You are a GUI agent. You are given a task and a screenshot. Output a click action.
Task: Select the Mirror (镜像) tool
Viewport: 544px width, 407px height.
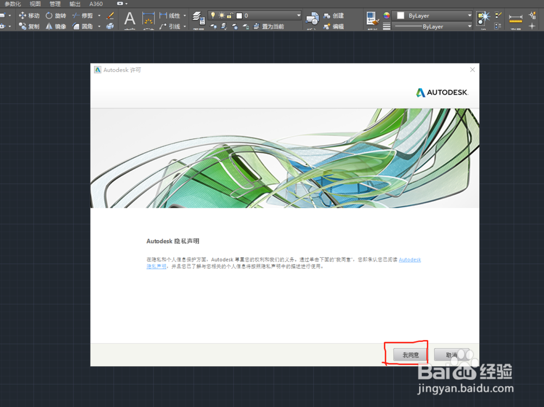click(x=56, y=26)
